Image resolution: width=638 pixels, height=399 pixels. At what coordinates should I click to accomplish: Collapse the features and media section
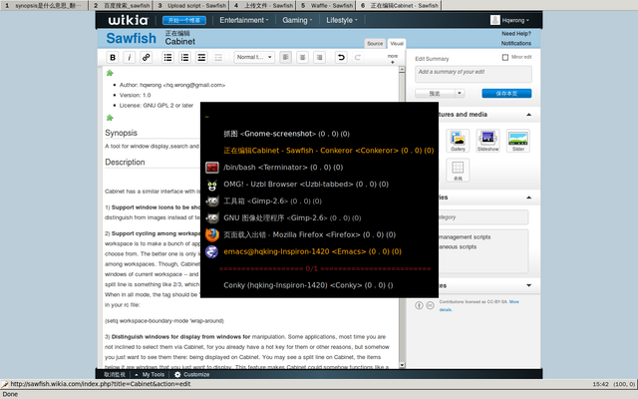click(529, 115)
